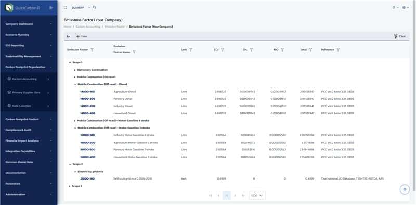416x205 pixels.
Task: Open Financial Impact Analysis menu
Action: [x=29, y=140]
